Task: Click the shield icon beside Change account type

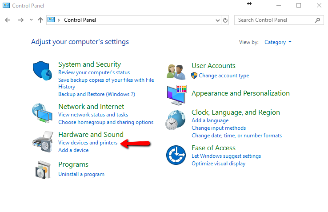Action: [x=194, y=76]
